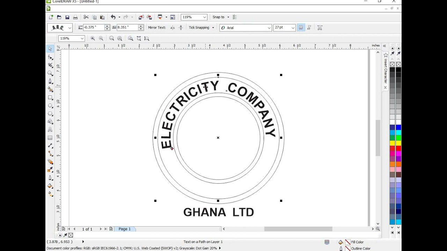Screen dimensions: 447x251
Task: Open the Arial font list dropdown
Action: pos(269,28)
